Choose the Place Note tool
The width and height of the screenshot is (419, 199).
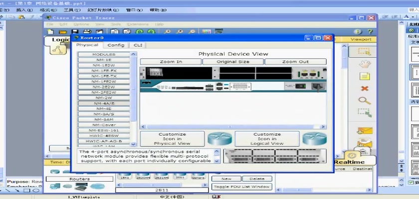[x=365, y=76]
